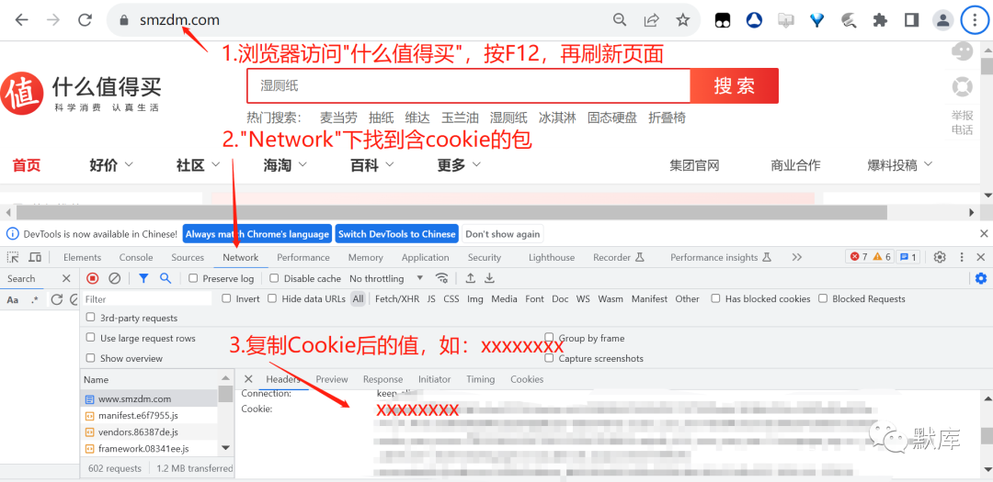Click Don't show again button
Viewport: 993px width, 482px height.
pyautogui.click(x=503, y=234)
